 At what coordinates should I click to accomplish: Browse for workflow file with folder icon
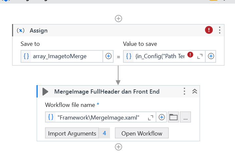pos(173,117)
